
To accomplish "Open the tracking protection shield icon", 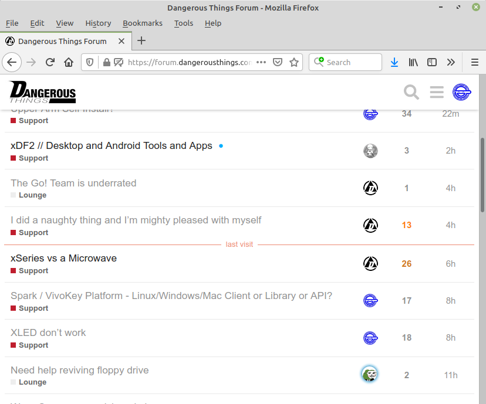I will (90, 62).
